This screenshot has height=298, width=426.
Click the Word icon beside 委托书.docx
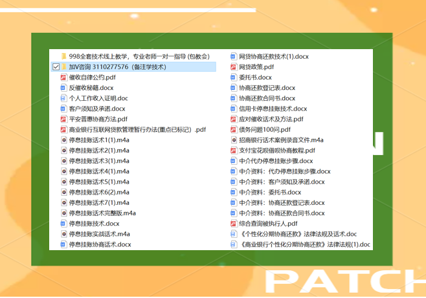tap(234, 78)
